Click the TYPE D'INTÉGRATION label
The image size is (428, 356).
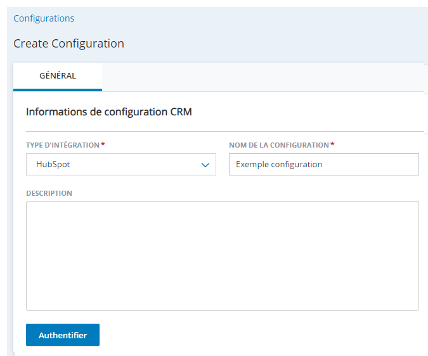[63, 145]
